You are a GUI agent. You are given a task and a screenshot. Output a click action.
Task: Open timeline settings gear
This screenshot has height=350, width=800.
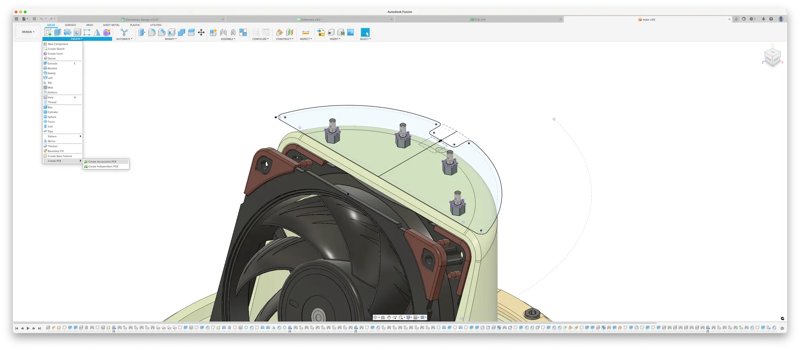point(782,328)
